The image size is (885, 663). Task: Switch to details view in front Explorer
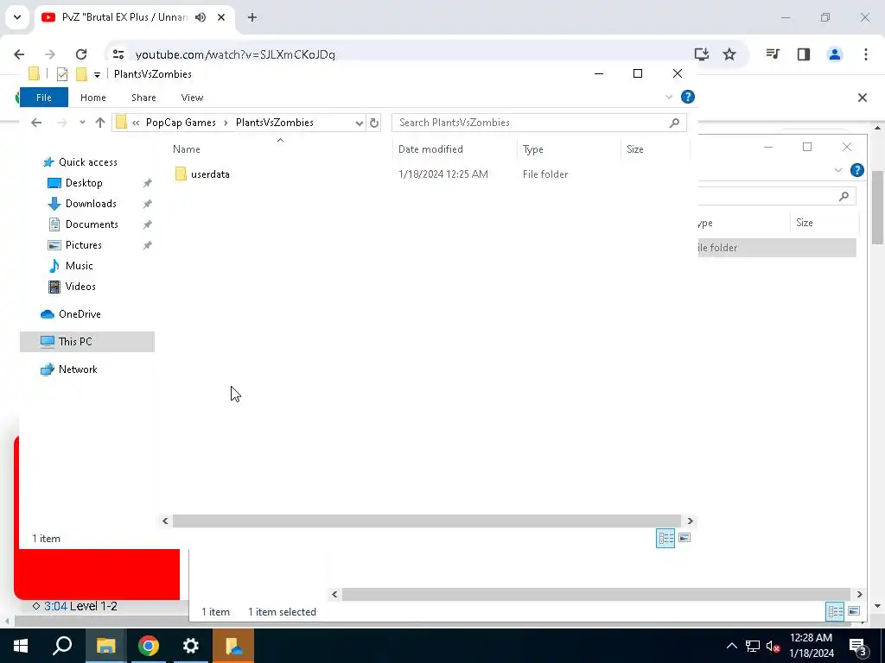pyautogui.click(x=665, y=538)
